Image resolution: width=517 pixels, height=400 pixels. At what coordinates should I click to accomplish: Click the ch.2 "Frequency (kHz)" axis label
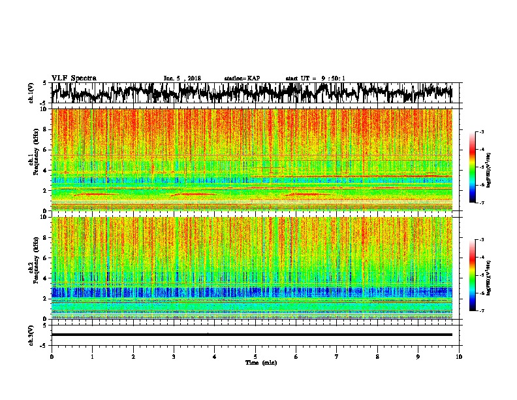[x=36, y=260]
